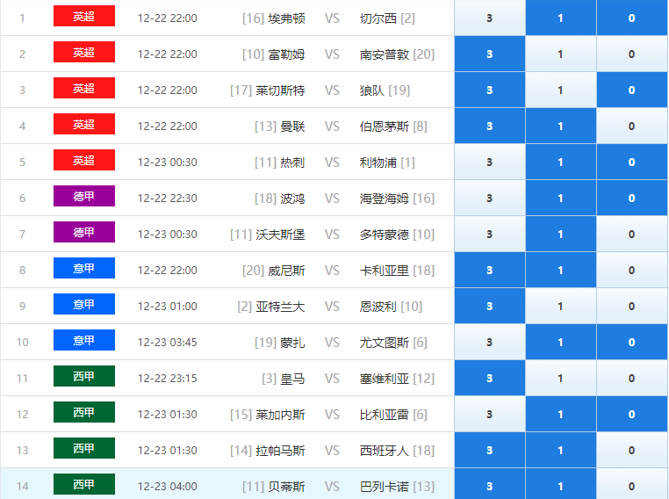The height and width of the screenshot is (499, 669).
Task: Open team 利物浦 in row 5
Action: point(378,163)
